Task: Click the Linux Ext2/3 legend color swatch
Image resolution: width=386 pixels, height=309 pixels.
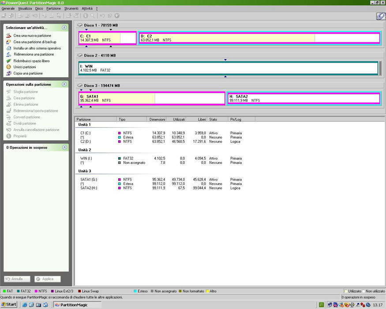Action: pyautogui.click(x=52, y=291)
